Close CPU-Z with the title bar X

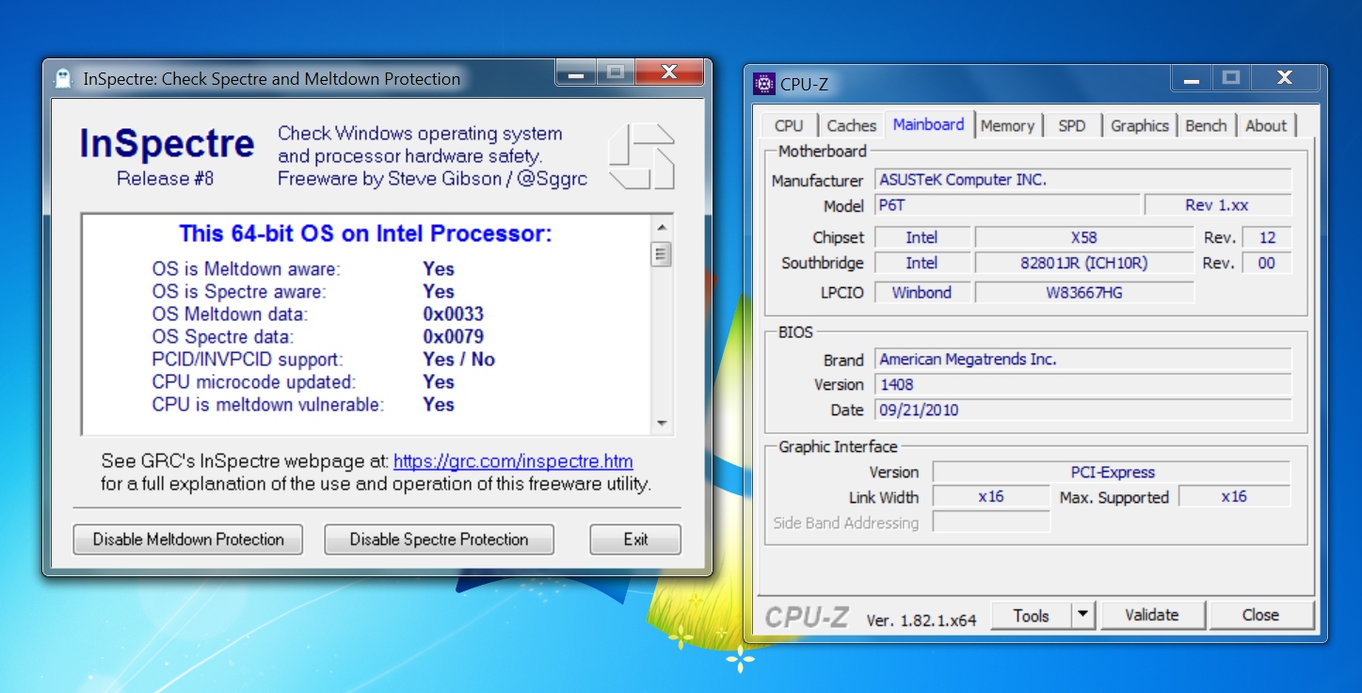[x=1284, y=79]
